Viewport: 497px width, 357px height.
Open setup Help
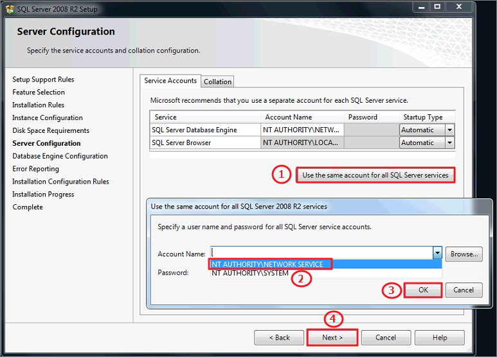pyautogui.click(x=440, y=338)
